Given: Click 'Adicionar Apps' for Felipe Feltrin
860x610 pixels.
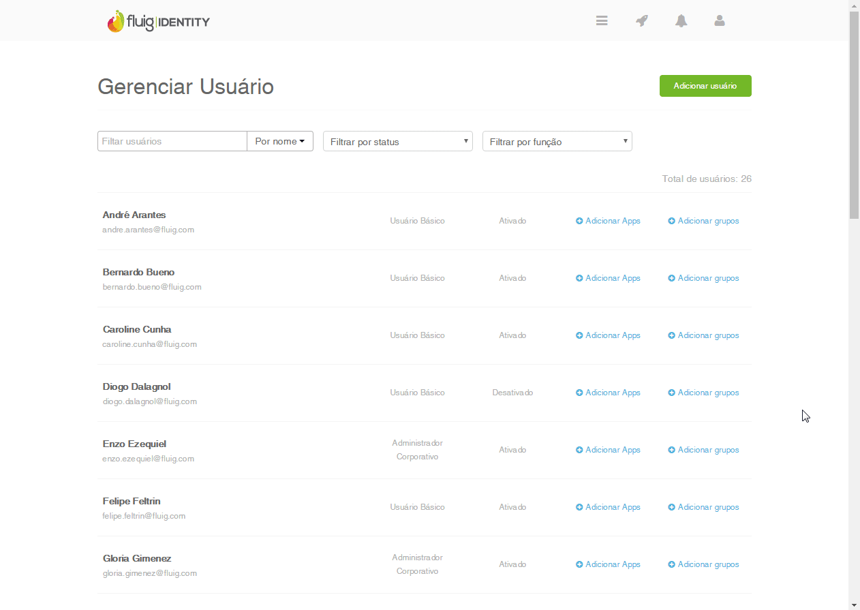Looking at the screenshot, I should point(613,507).
